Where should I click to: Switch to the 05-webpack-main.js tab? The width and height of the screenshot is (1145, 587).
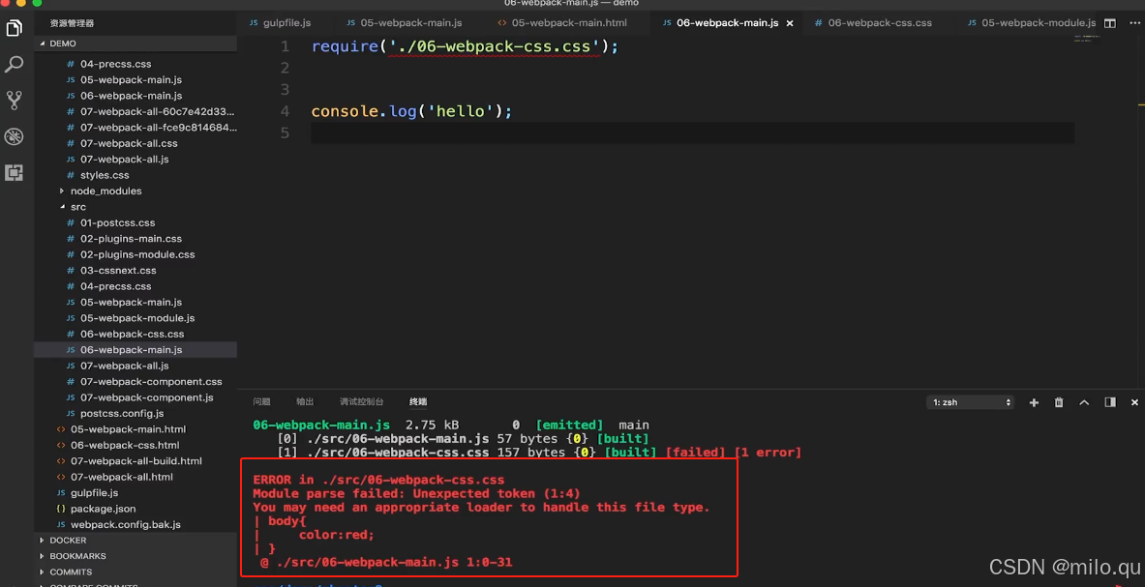pyautogui.click(x=404, y=23)
